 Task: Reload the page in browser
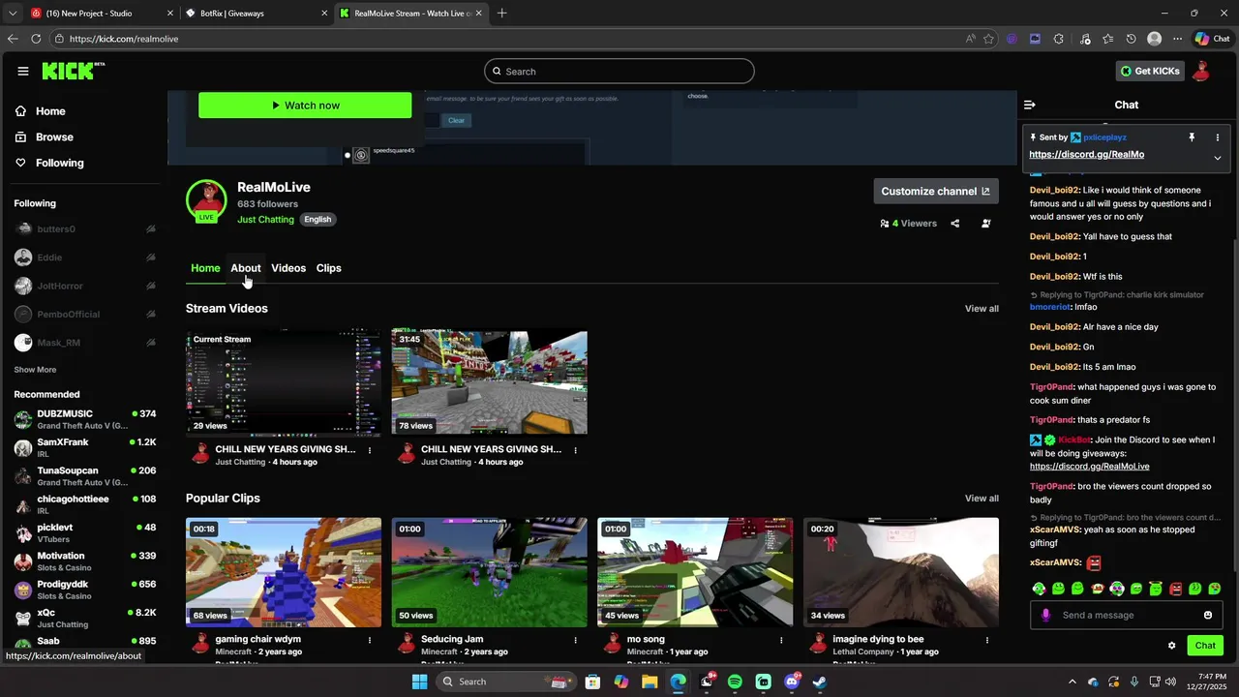click(36, 39)
